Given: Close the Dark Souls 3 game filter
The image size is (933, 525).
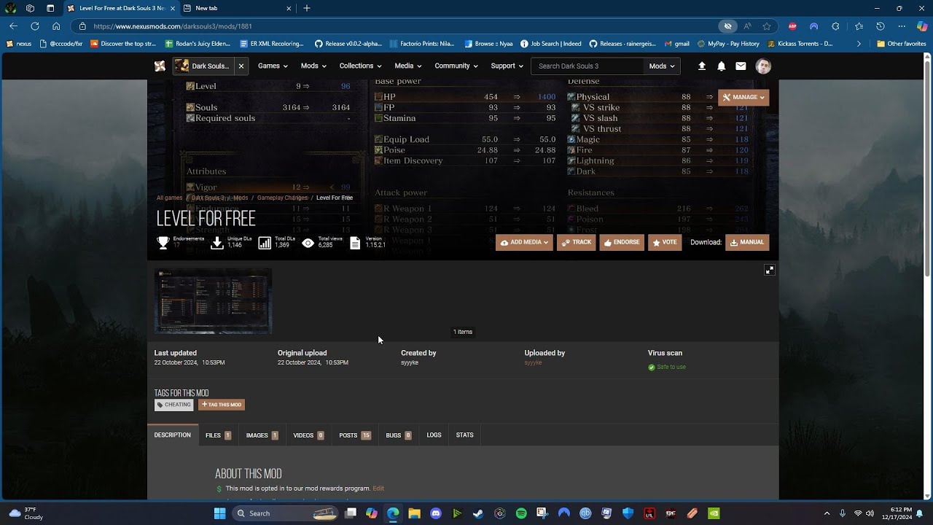Looking at the screenshot, I should (241, 66).
